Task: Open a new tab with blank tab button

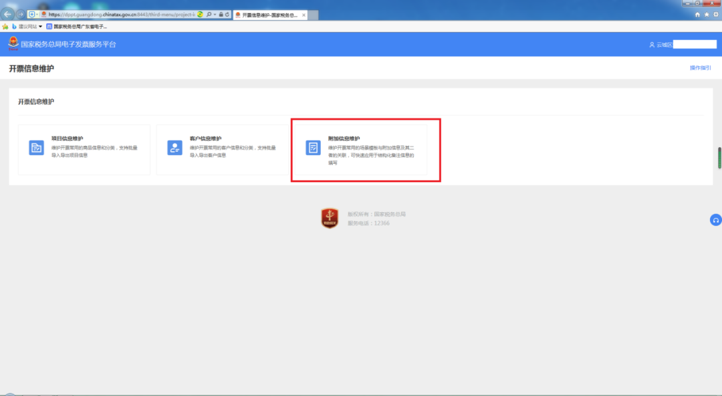Action: (x=313, y=15)
